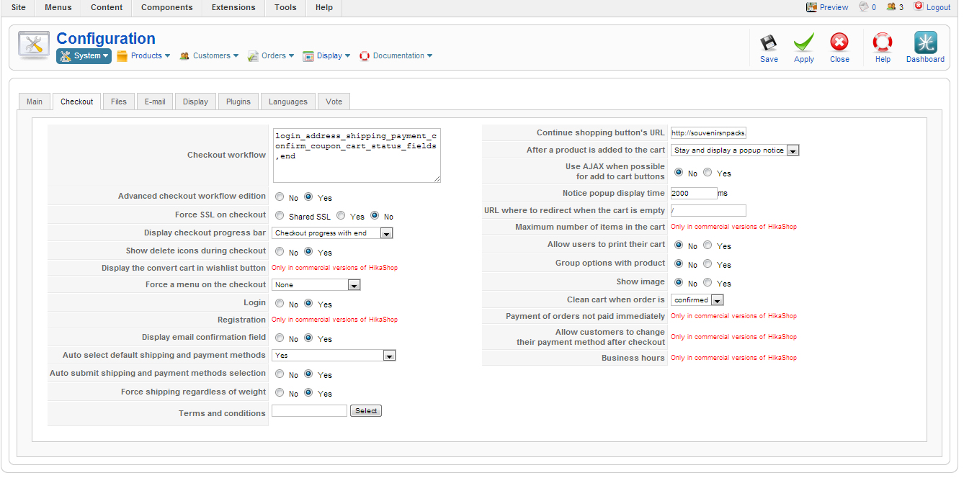Click into the Checkout workflow text area
This screenshot has width=964, height=478.
(357, 155)
